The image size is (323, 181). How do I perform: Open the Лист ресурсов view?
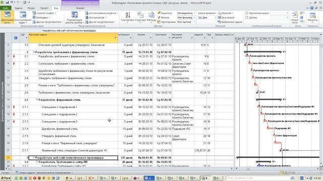pos(95,18)
